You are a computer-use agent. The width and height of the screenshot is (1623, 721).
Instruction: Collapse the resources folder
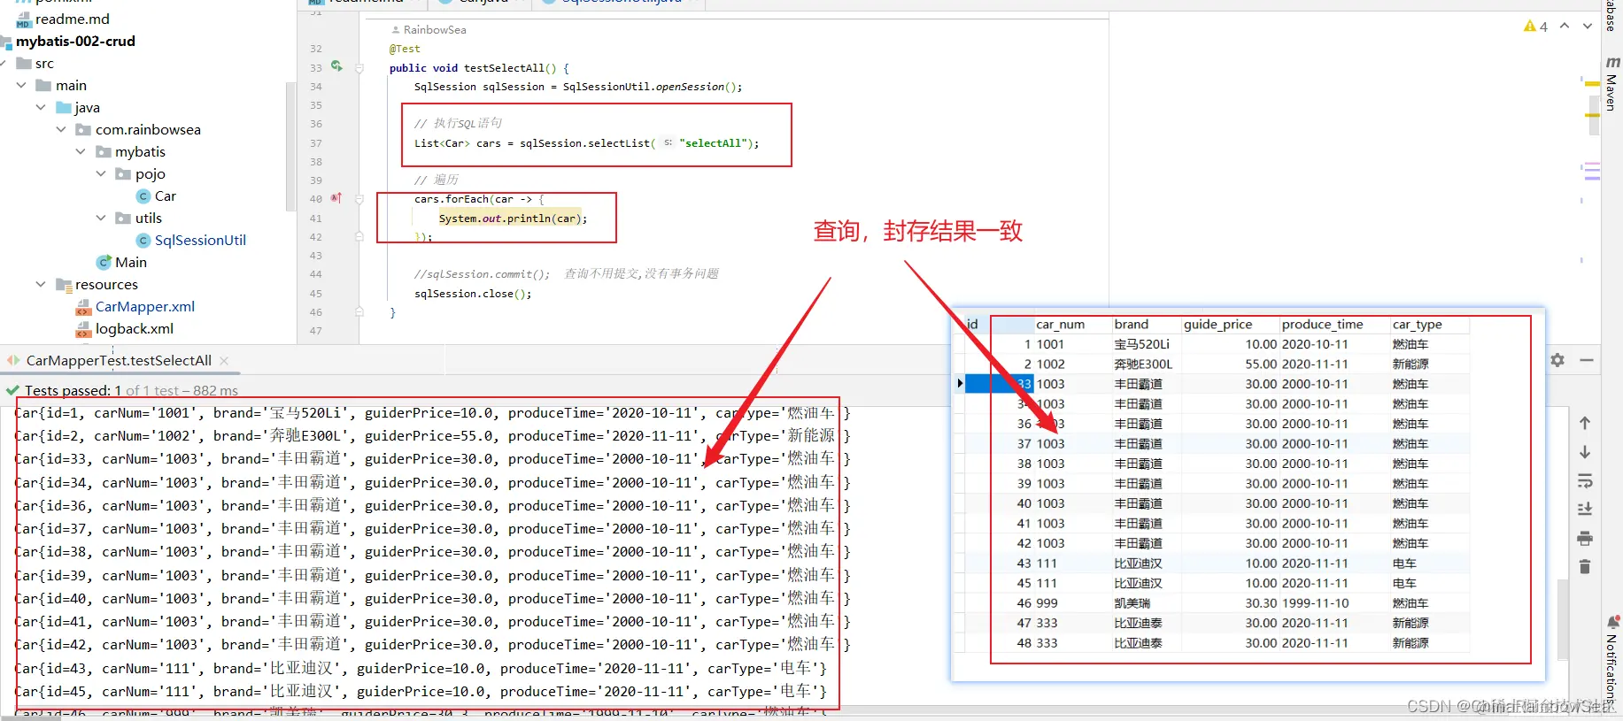(x=41, y=284)
